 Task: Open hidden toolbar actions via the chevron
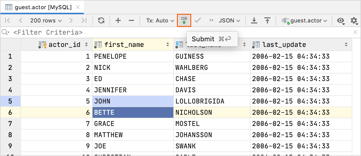[x=211, y=20]
